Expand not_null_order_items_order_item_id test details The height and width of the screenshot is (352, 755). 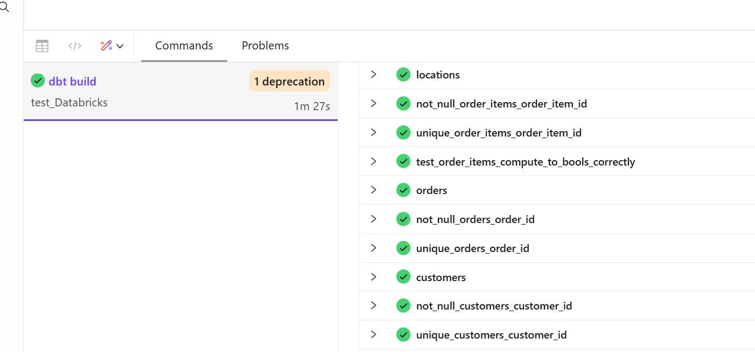(374, 104)
